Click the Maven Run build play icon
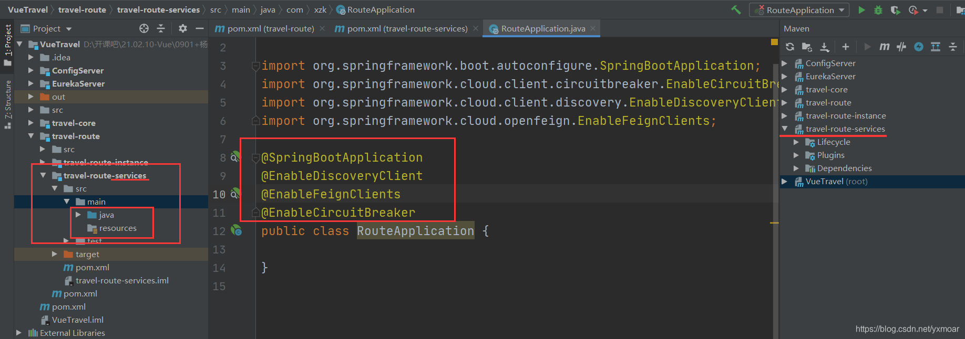This screenshot has width=965, height=339. click(867, 47)
